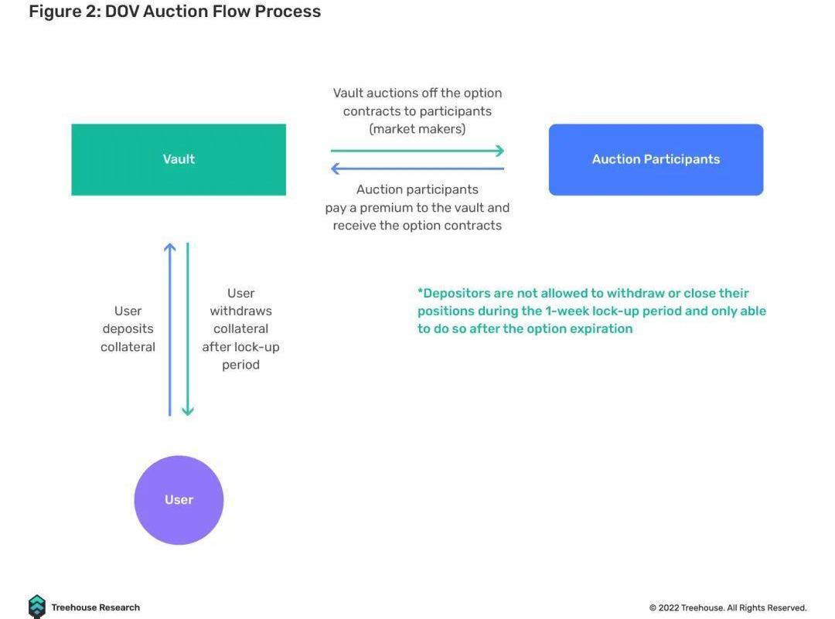This screenshot has height=619, width=835.
Task: Click the purple User circle
Action: point(179,500)
